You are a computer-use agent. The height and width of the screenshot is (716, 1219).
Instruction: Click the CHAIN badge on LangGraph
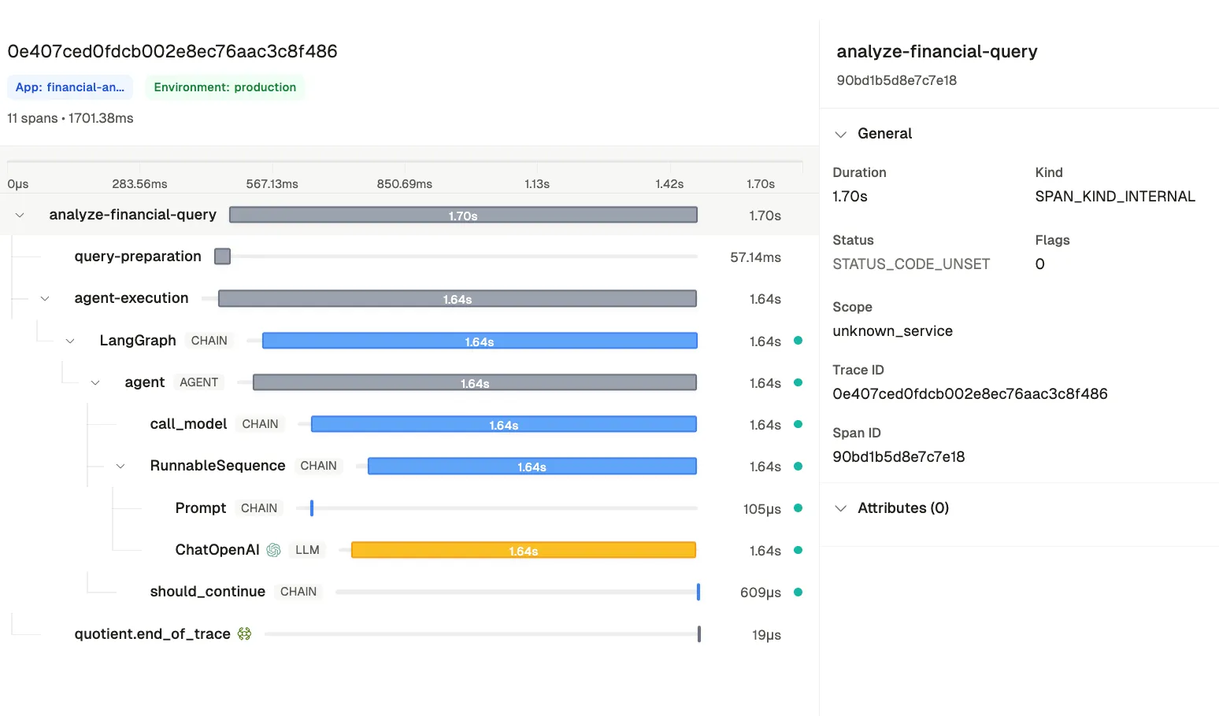(209, 341)
